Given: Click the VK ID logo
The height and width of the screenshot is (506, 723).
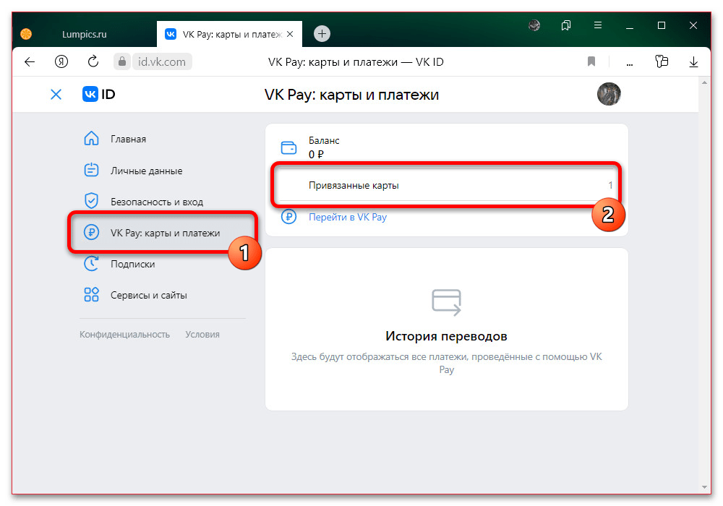Looking at the screenshot, I should click(98, 95).
